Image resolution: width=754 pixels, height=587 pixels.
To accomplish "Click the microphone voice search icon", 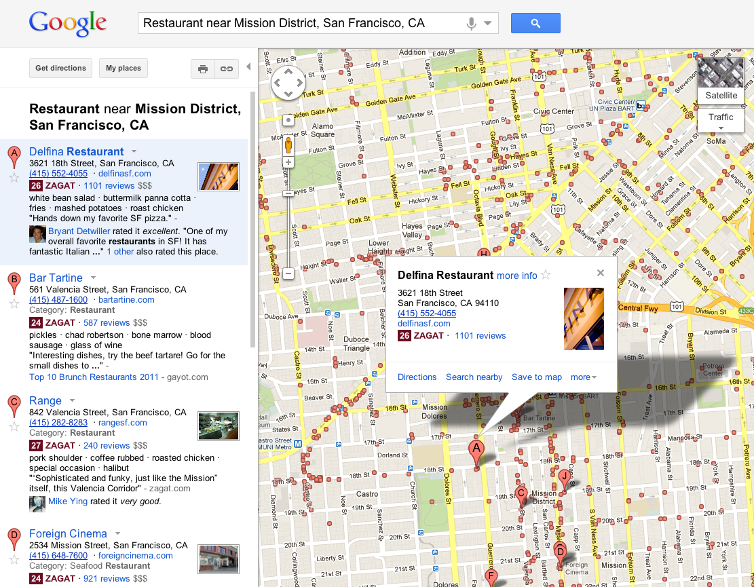I will pyautogui.click(x=472, y=24).
